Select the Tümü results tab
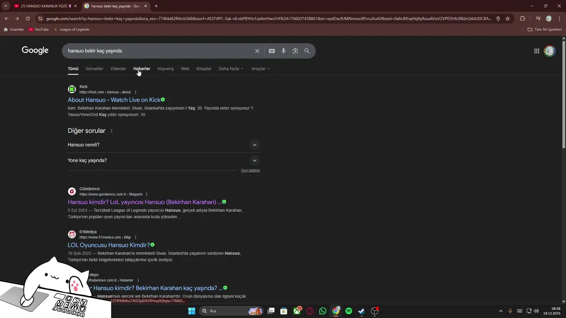 pos(73,69)
